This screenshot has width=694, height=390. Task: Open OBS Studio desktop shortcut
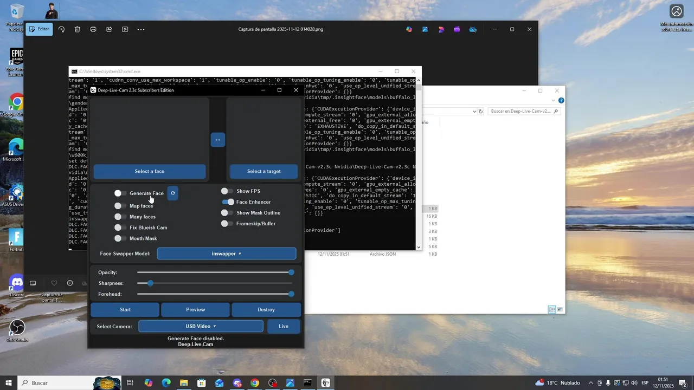(17, 330)
